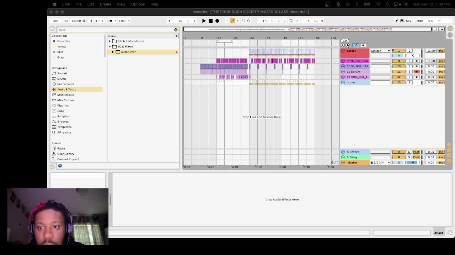Toggle the Follow playback button

(x=169, y=21)
